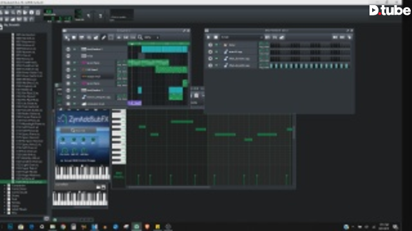The image size is (412, 231).
Task: Mute the kick sample track in Beat+Bassline Editor
Action: [216, 58]
